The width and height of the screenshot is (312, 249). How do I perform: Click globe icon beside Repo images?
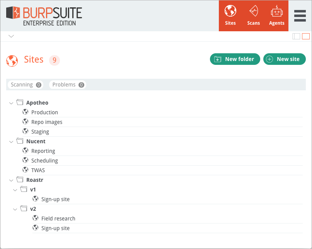click(25, 122)
